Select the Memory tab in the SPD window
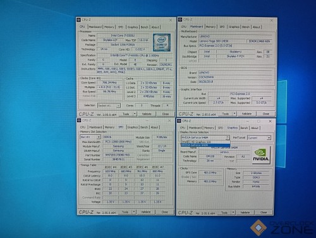The width and height of the screenshot is (316, 238). [x=109, y=127]
